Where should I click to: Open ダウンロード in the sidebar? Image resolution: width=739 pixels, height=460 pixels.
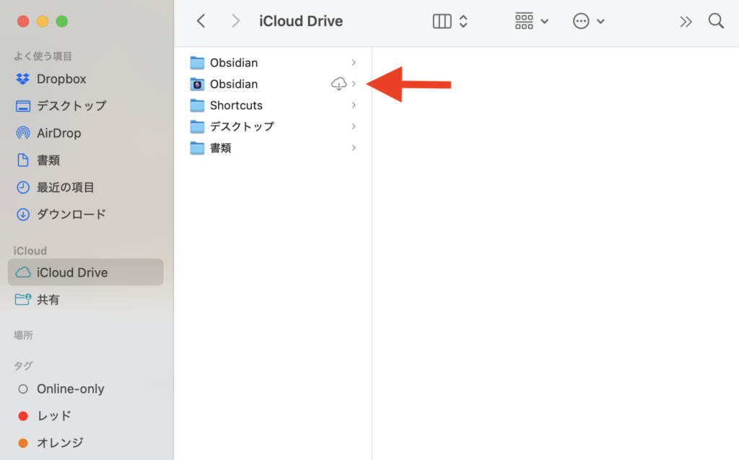71,214
